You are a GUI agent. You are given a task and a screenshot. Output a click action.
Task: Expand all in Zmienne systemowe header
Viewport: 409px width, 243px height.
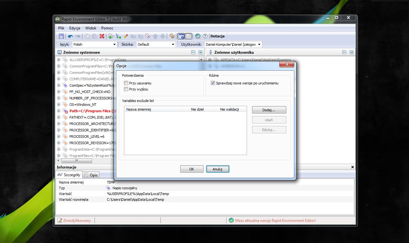tap(201, 52)
